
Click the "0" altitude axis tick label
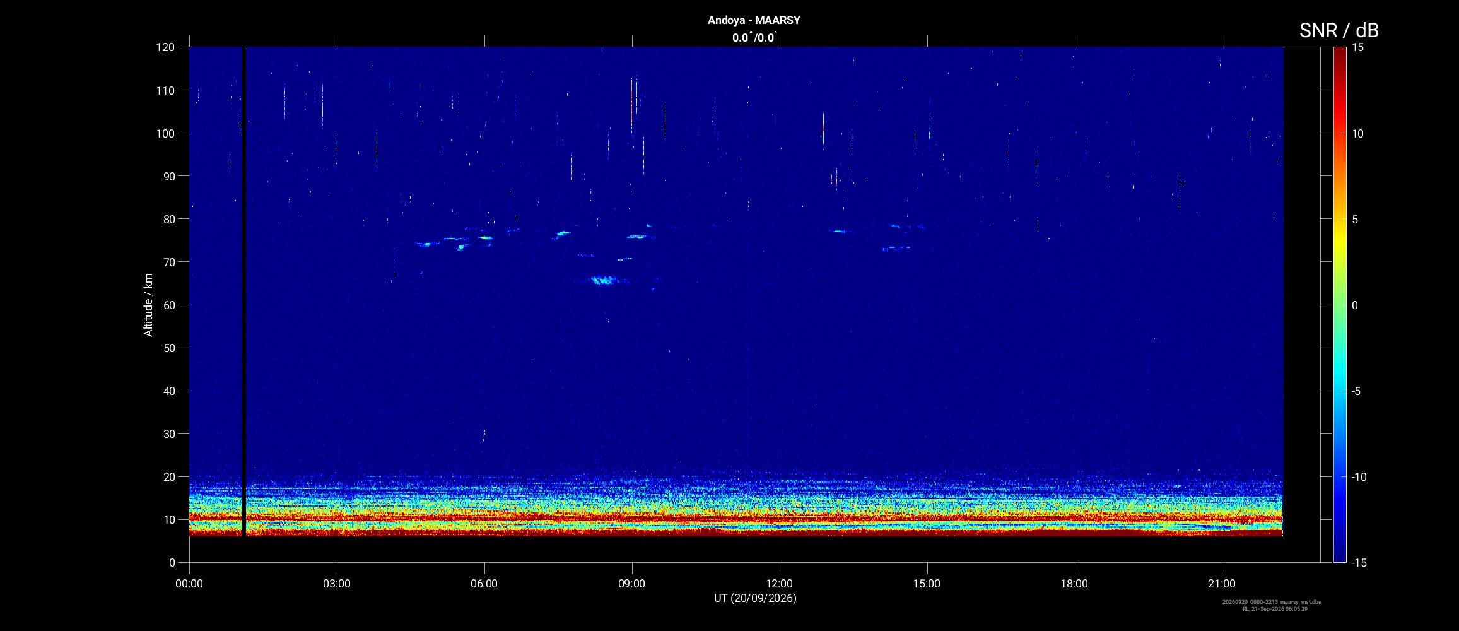tap(172, 563)
